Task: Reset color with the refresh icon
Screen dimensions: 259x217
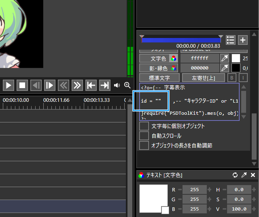Action: coord(235,175)
